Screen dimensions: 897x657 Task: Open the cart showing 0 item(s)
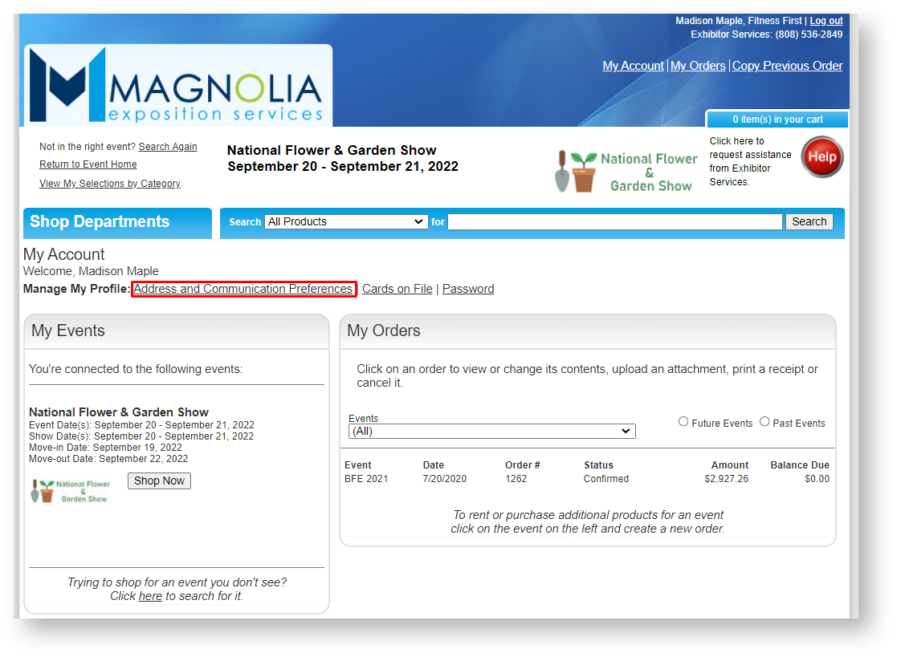click(777, 120)
